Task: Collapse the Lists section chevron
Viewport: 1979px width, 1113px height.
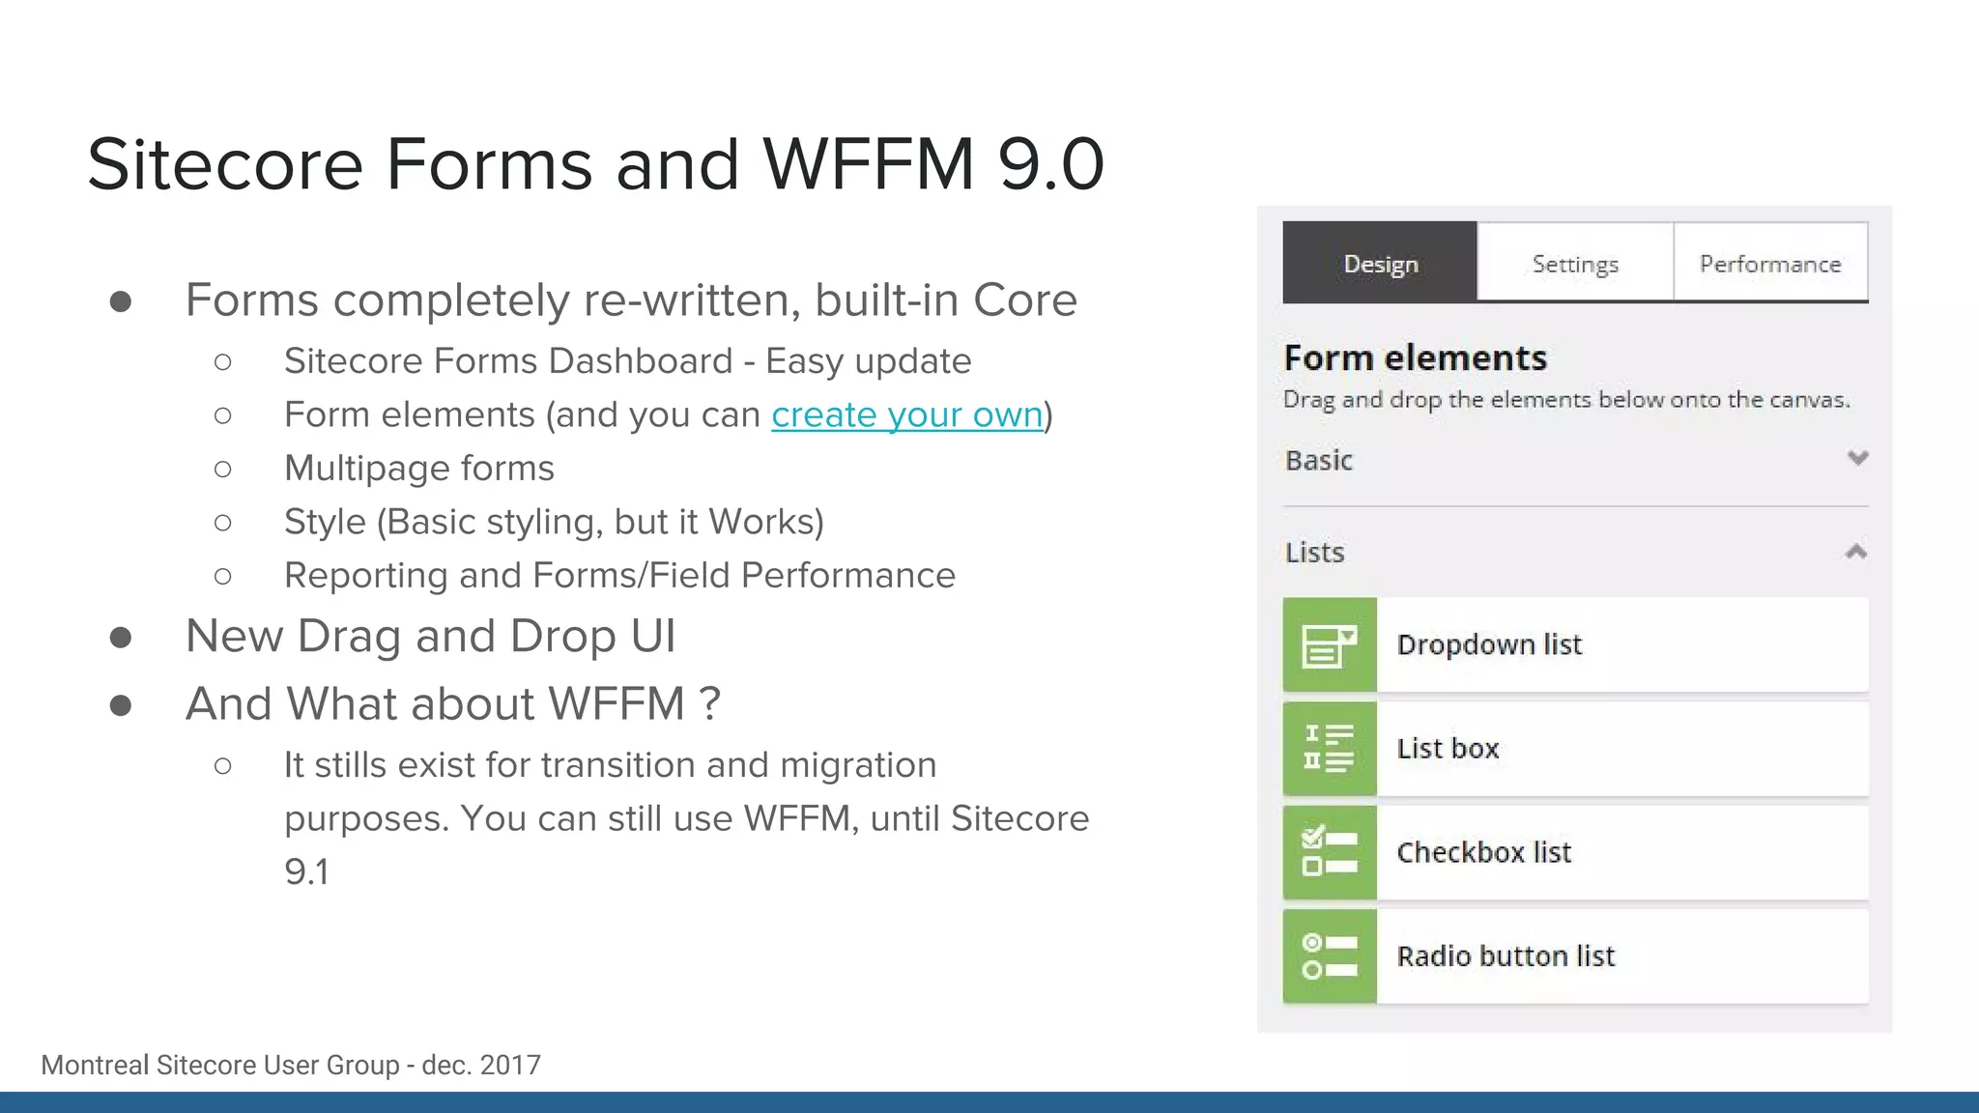Action: [x=1856, y=552]
